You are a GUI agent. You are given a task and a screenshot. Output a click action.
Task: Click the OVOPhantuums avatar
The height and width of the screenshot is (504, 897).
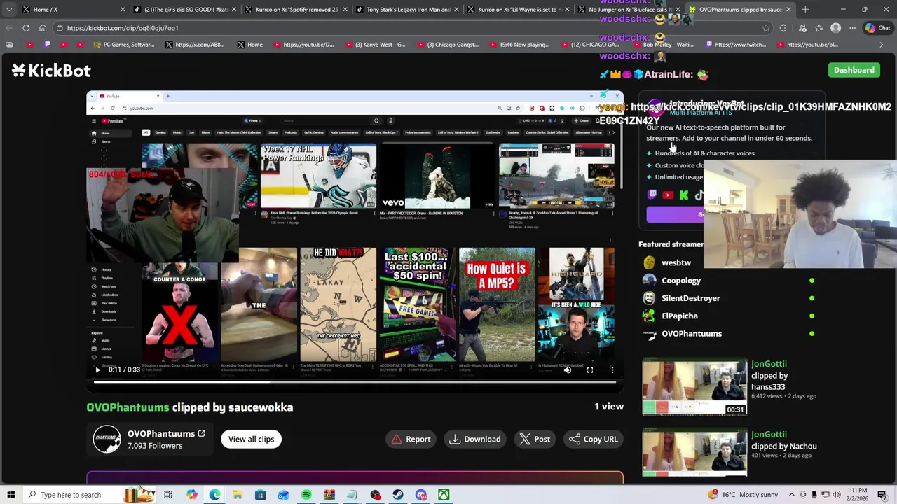tap(107, 439)
